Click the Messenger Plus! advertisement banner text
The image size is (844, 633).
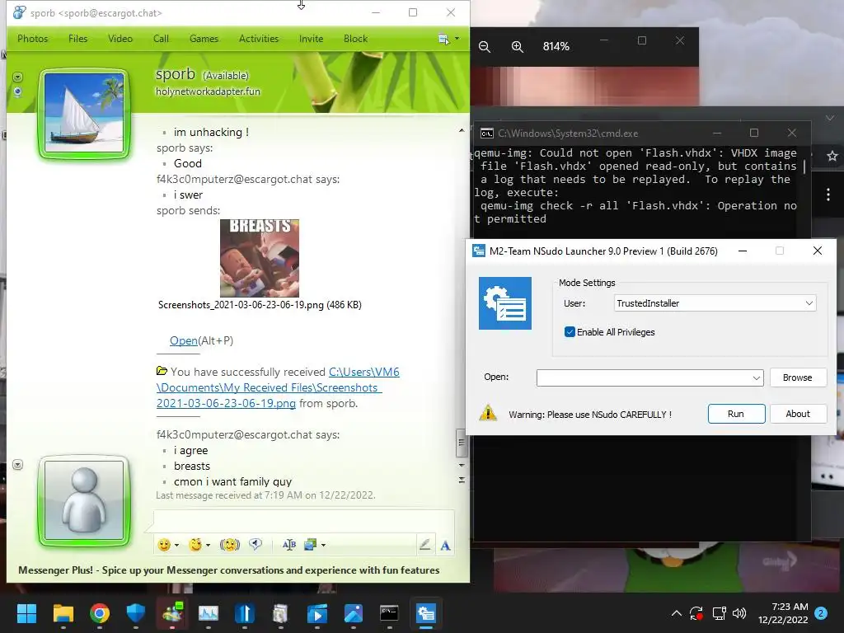pyautogui.click(x=229, y=570)
